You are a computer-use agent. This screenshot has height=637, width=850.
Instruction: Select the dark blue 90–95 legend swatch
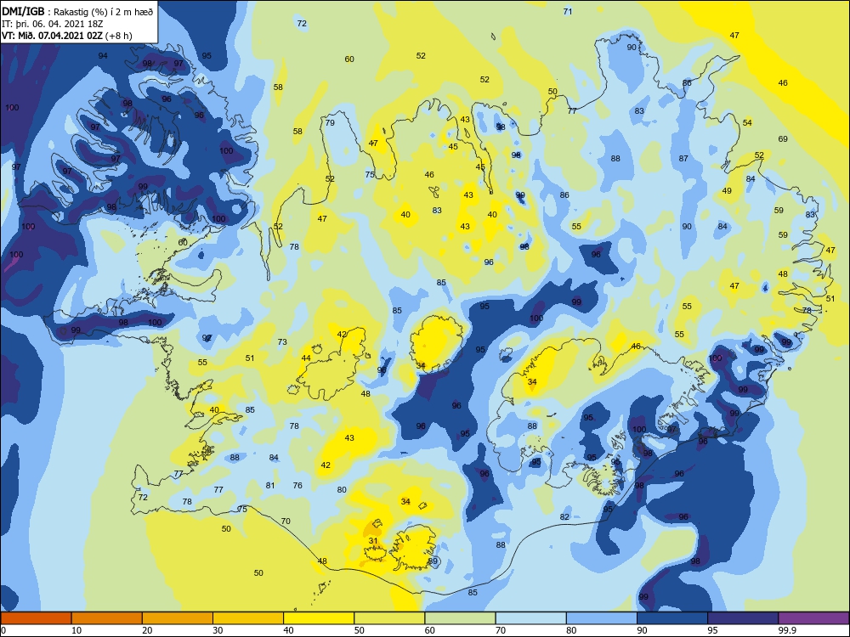(x=672, y=618)
